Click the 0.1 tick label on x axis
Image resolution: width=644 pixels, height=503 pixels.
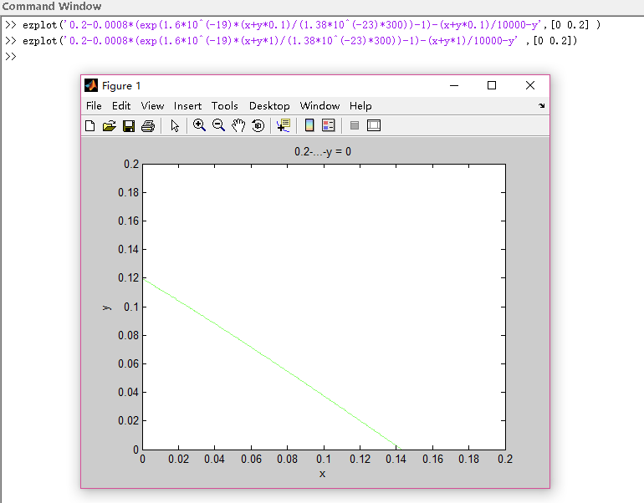tap(324, 459)
